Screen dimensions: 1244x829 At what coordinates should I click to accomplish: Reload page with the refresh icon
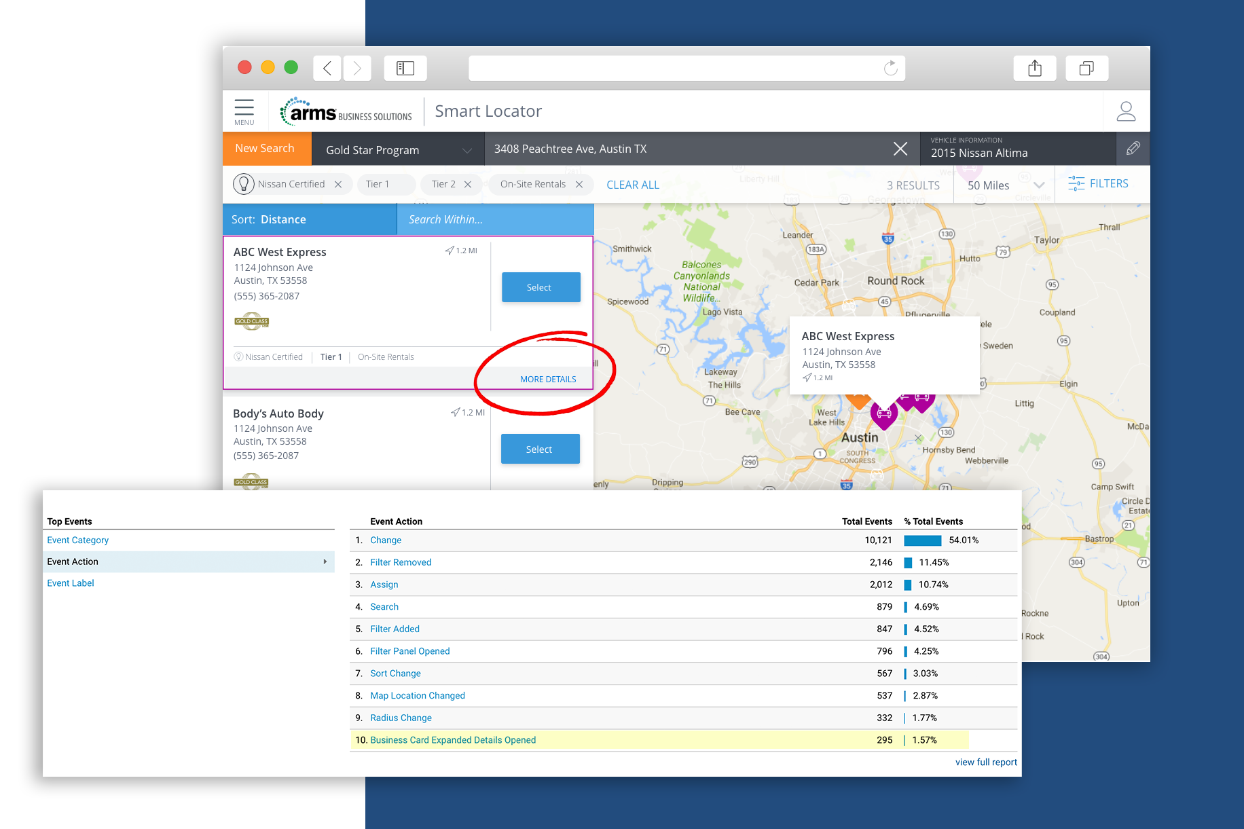[890, 68]
